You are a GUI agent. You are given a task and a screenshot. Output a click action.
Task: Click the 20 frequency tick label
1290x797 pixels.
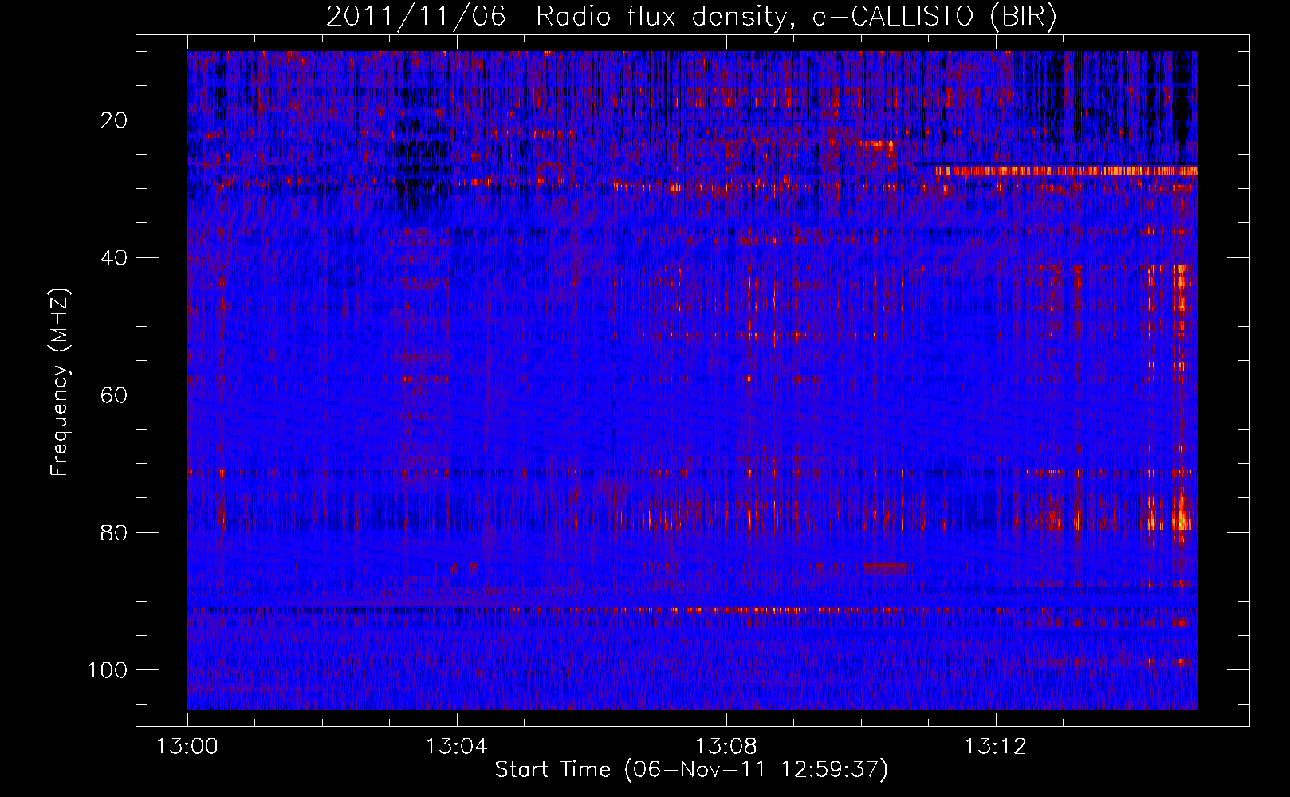click(x=115, y=120)
